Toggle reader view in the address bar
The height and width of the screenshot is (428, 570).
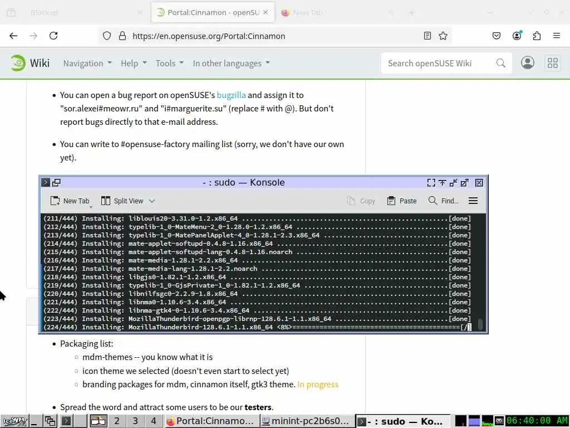coord(427,36)
